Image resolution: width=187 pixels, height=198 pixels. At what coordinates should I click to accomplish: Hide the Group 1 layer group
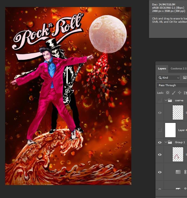(160, 142)
